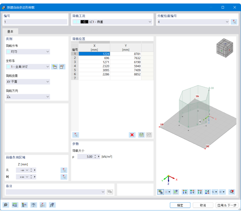Pick the 到 Z value graphically
Screen dimensions: 241x214
click(64, 177)
